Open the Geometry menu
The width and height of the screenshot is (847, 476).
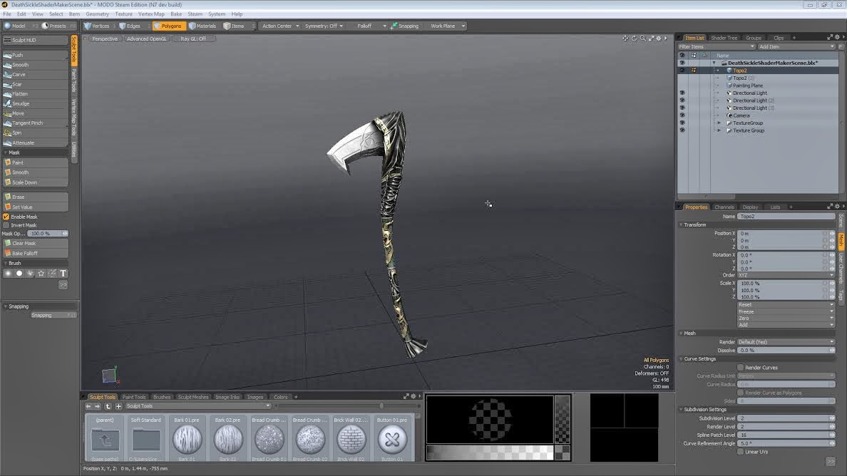coord(97,14)
